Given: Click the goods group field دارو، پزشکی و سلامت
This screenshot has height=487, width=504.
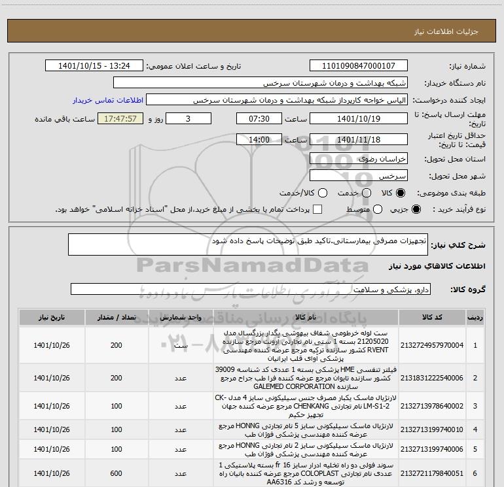Looking at the screenshot, I should 251,289.
